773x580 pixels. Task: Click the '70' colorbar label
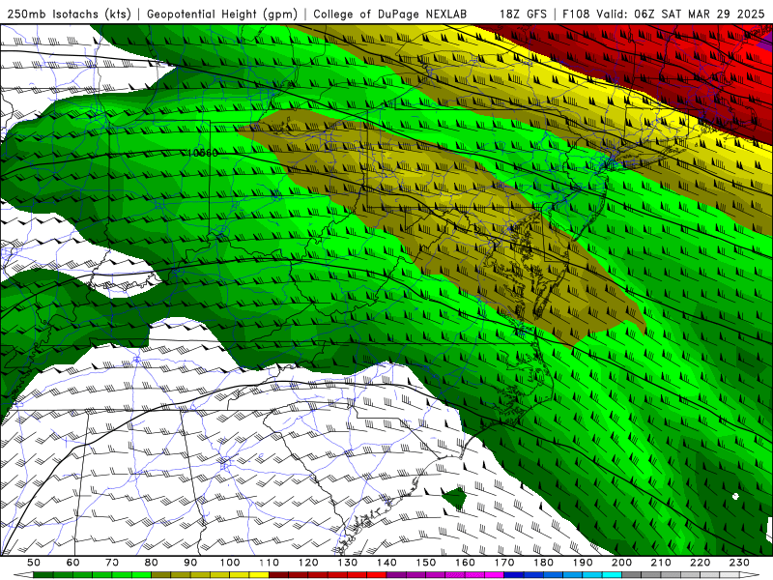pyautogui.click(x=112, y=563)
